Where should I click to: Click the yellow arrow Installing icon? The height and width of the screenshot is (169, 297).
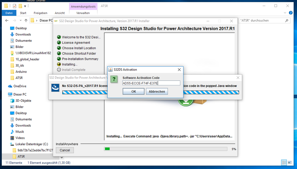pos(59,64)
